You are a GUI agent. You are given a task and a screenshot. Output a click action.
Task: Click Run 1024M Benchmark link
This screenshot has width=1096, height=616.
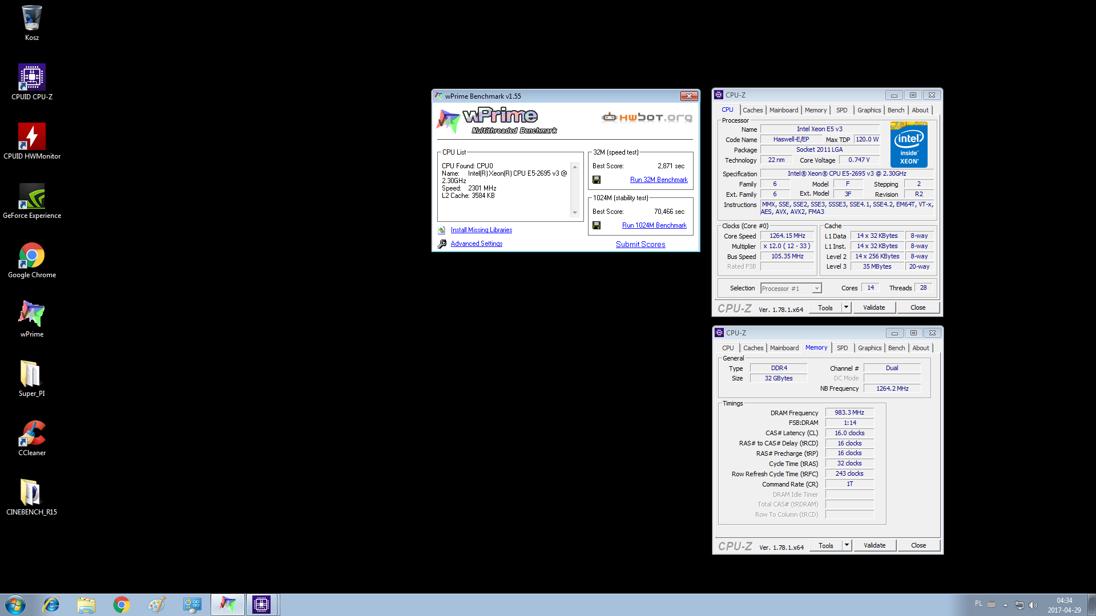point(654,225)
